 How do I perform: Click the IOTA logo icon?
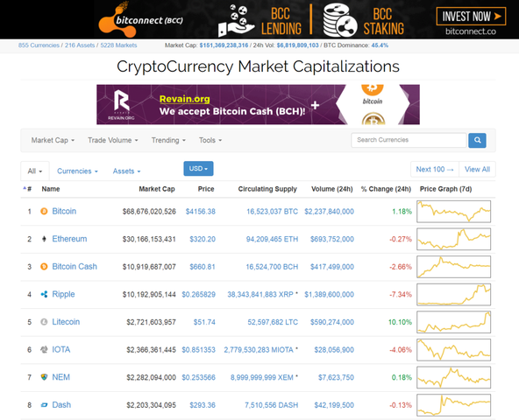click(44, 350)
